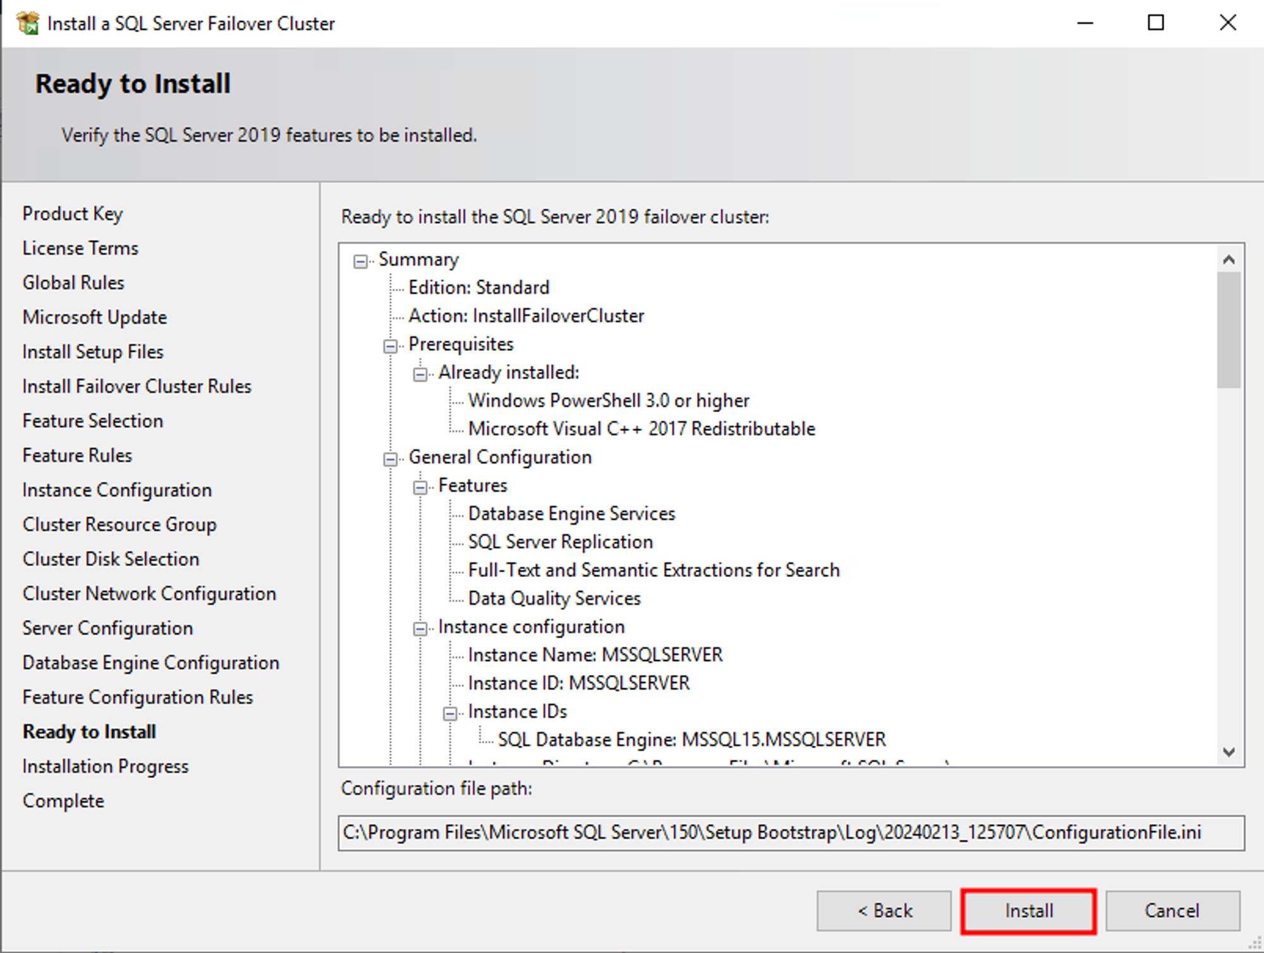Collapse the Prerequisites node
This screenshot has height=953, width=1264.
(x=391, y=346)
